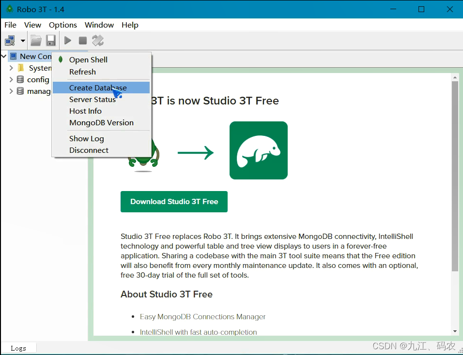The image size is (463, 355).
Task: Select the System folder tree item
Action: [x=40, y=68]
